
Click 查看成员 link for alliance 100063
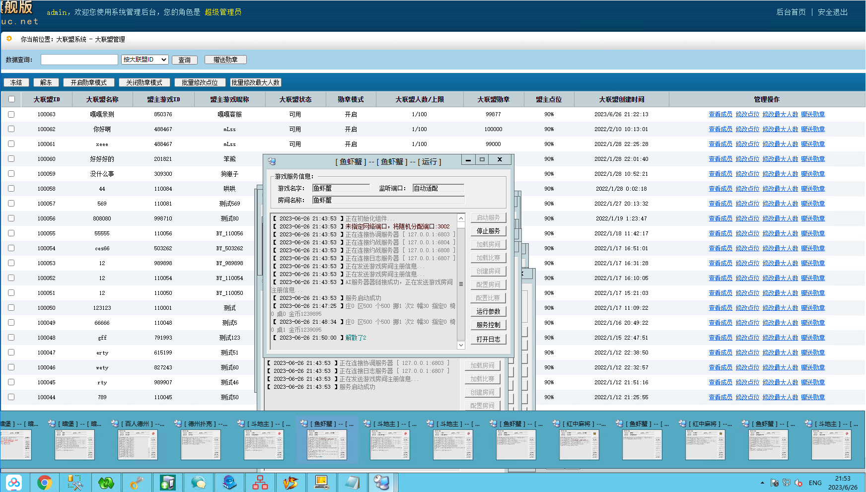click(720, 114)
